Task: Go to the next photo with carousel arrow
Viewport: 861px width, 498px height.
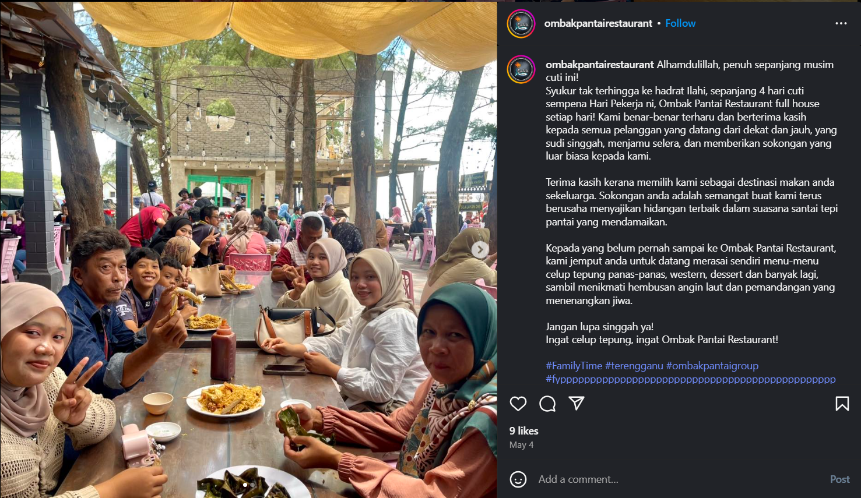Action: pyautogui.click(x=480, y=250)
